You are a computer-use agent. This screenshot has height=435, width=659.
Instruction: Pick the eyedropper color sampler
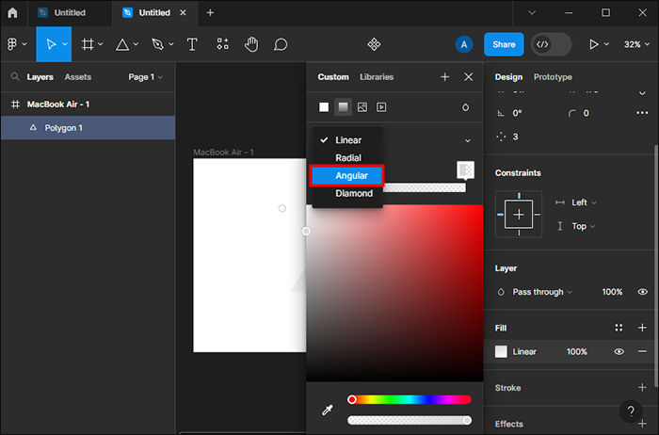326,411
